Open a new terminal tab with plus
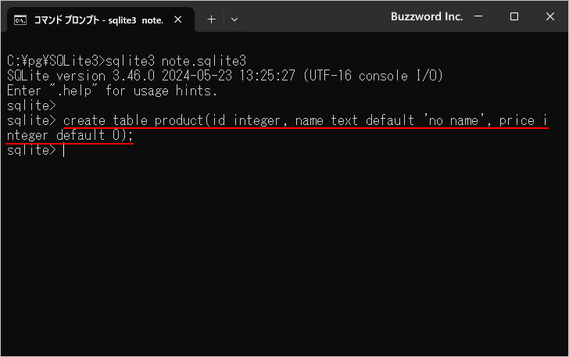The image size is (569, 357). click(211, 20)
